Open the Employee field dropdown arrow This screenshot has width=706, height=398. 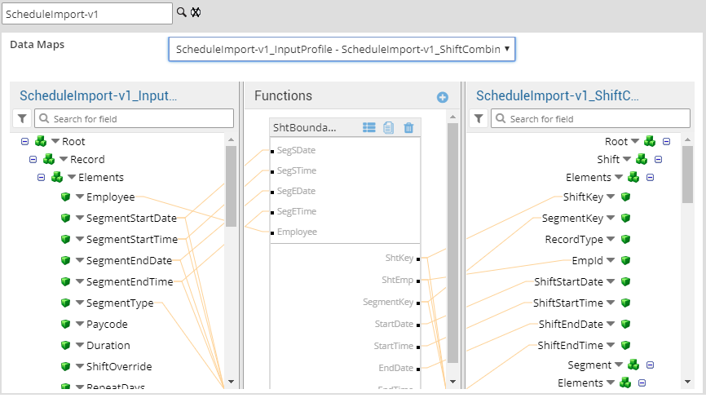tap(80, 197)
